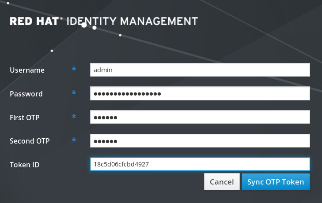This screenshot has height=203, width=322.
Task: Click the Second OTP label
Action: [x=30, y=141]
